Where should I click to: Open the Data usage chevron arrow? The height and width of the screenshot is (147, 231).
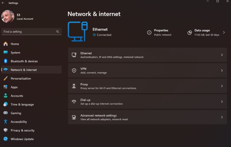coord(224,32)
